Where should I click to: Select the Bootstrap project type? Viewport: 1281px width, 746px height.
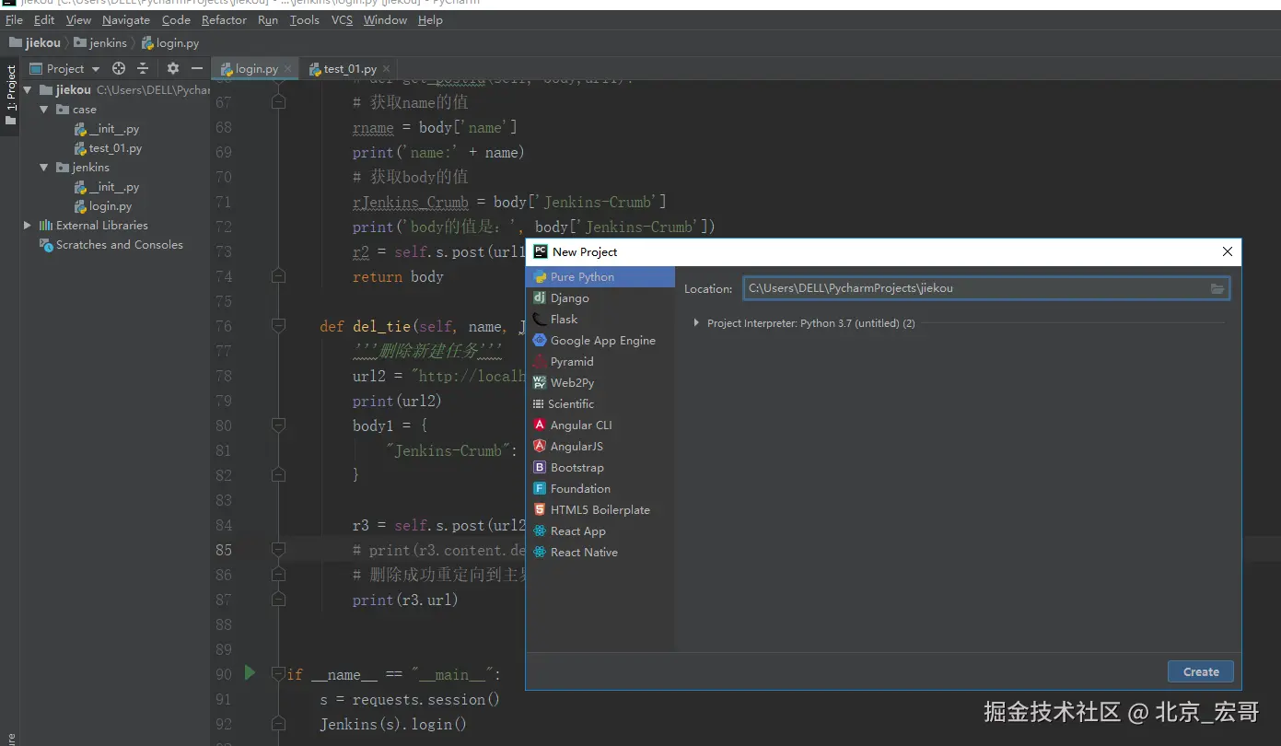click(600, 467)
